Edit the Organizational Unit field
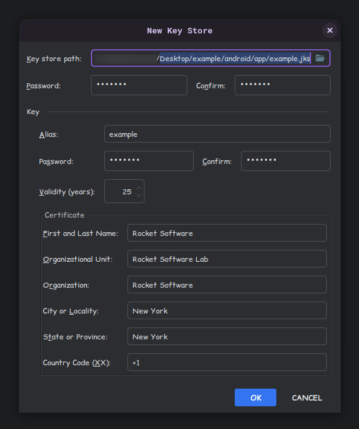 pos(227,259)
